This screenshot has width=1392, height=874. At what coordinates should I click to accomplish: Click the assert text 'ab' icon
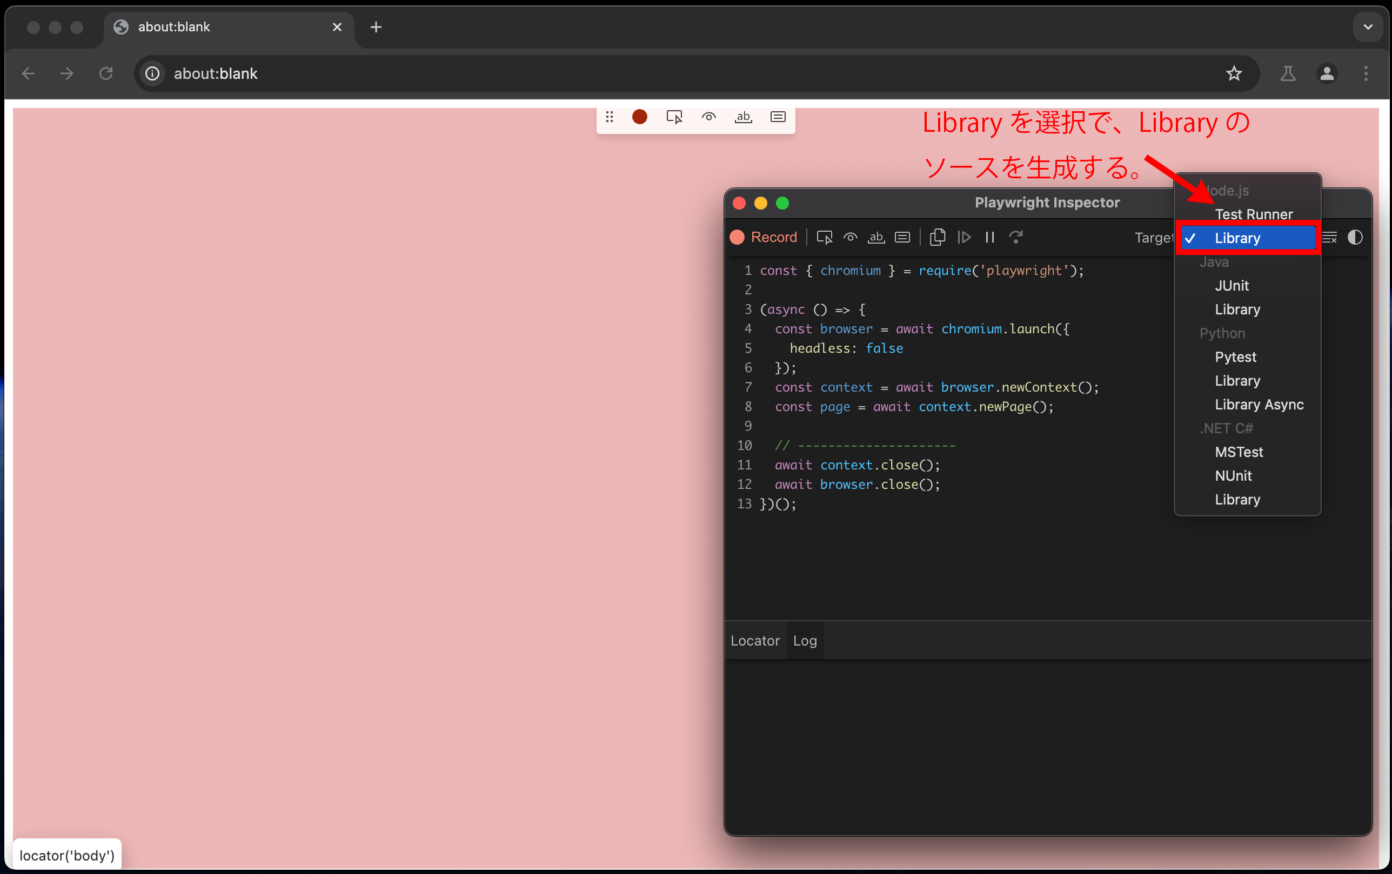tap(876, 238)
